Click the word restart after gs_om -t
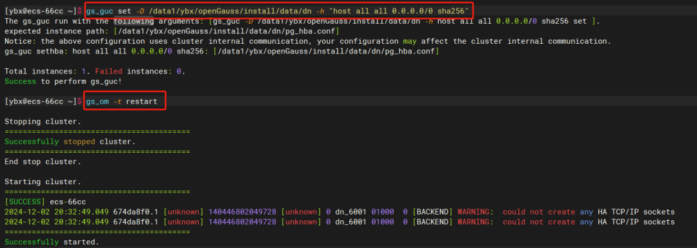This screenshot has height=248, width=697. pos(141,102)
